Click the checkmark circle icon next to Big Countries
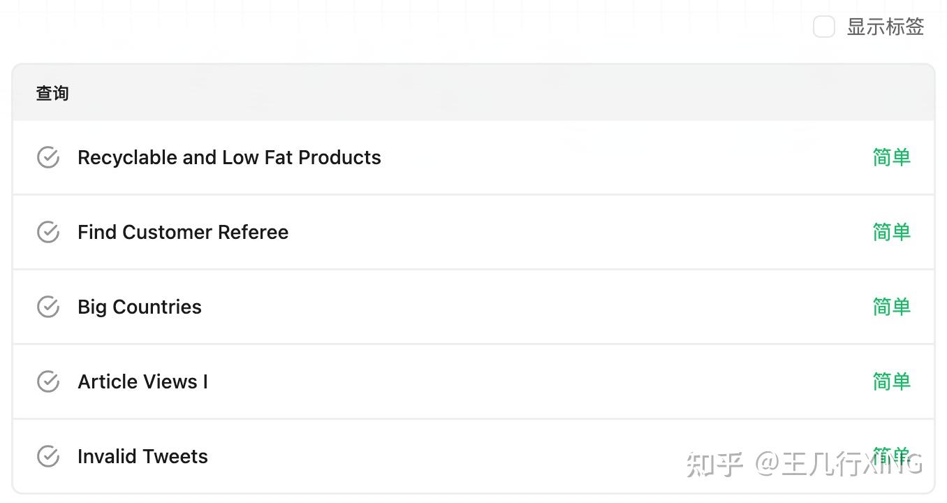The height and width of the screenshot is (503, 947). pyautogui.click(x=47, y=307)
